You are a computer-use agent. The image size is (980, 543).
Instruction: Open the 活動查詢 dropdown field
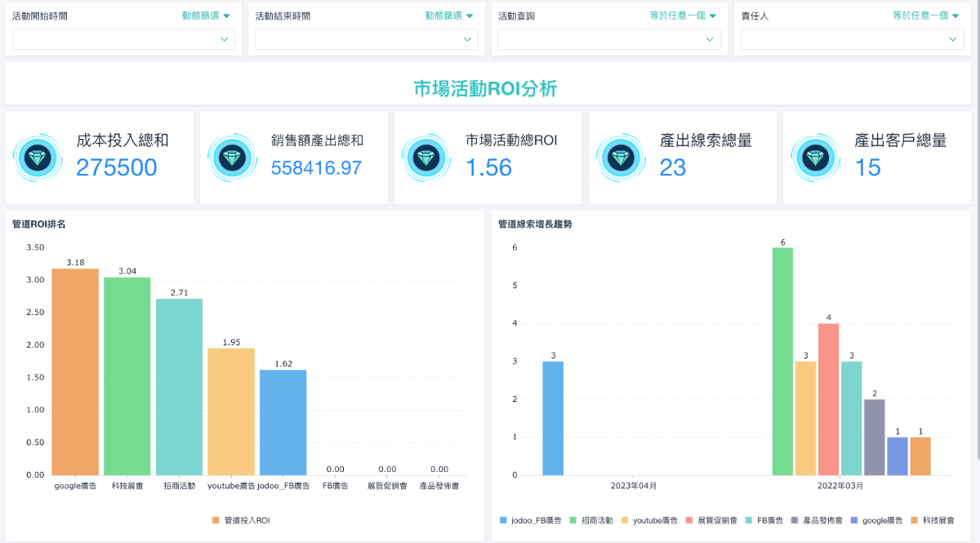click(x=608, y=38)
